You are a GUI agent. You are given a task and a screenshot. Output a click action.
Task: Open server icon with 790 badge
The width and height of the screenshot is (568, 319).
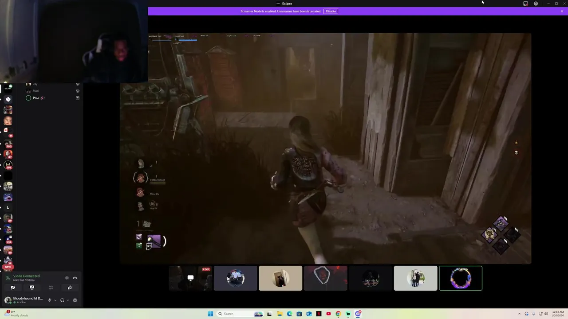point(8,143)
